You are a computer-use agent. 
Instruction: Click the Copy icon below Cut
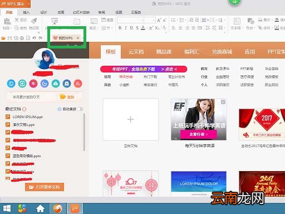pos(17,28)
